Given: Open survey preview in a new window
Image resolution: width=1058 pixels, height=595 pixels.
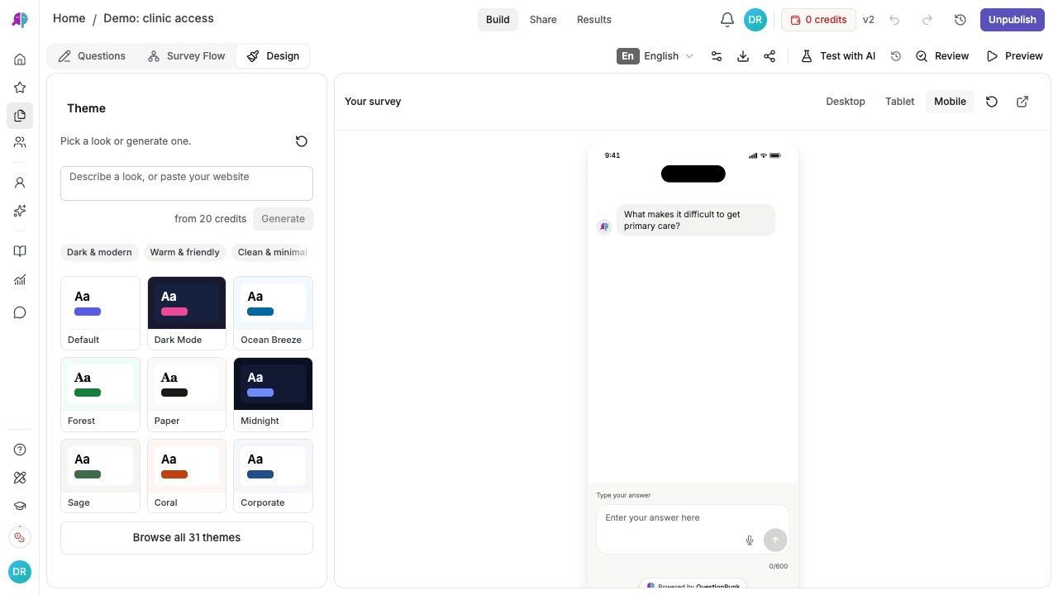Looking at the screenshot, I should (x=1022, y=102).
